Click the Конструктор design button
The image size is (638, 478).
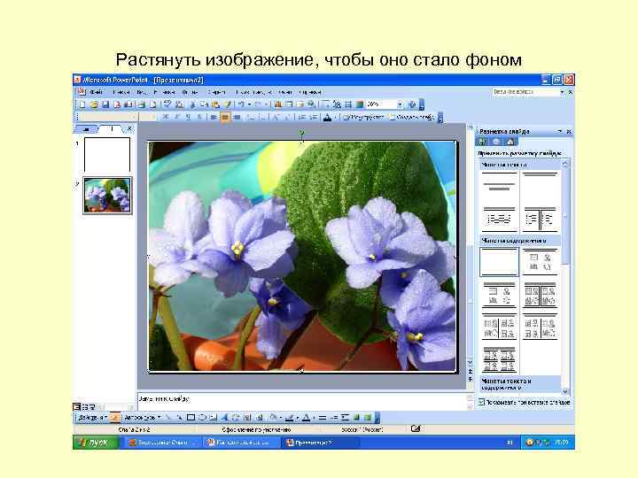click(x=363, y=117)
